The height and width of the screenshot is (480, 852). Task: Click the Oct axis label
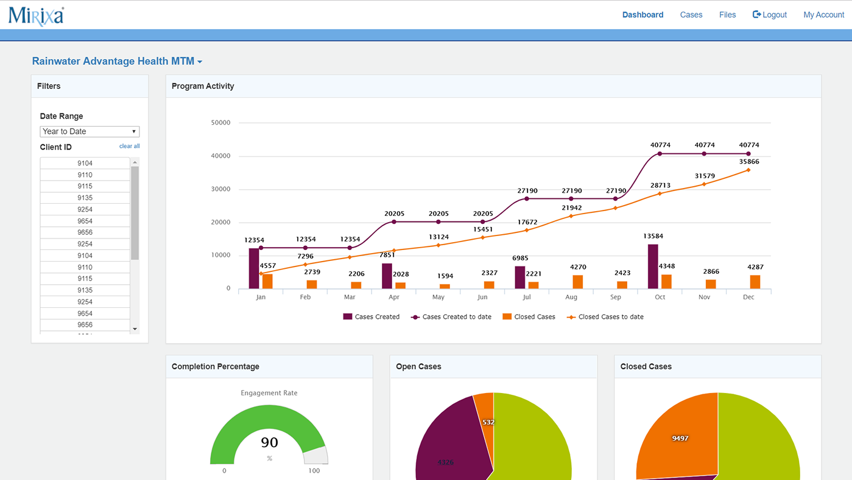pyautogui.click(x=660, y=297)
